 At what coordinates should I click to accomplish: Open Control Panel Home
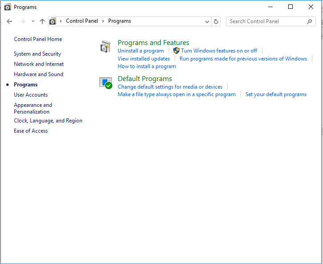coord(38,39)
